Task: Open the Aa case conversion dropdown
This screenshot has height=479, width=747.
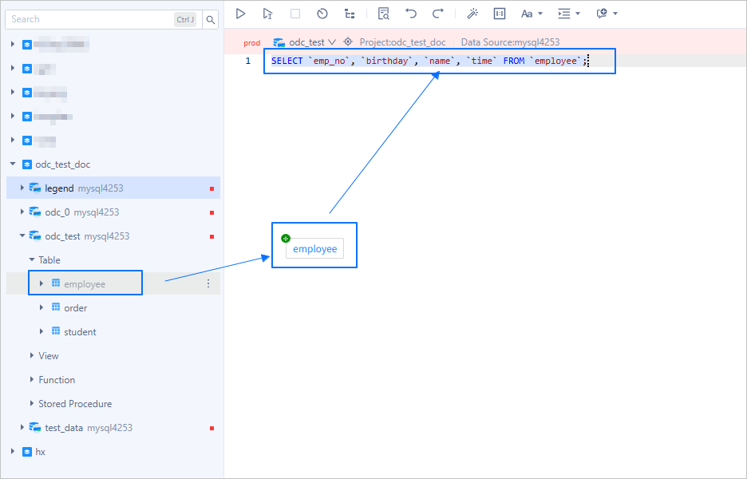Action: coord(533,13)
